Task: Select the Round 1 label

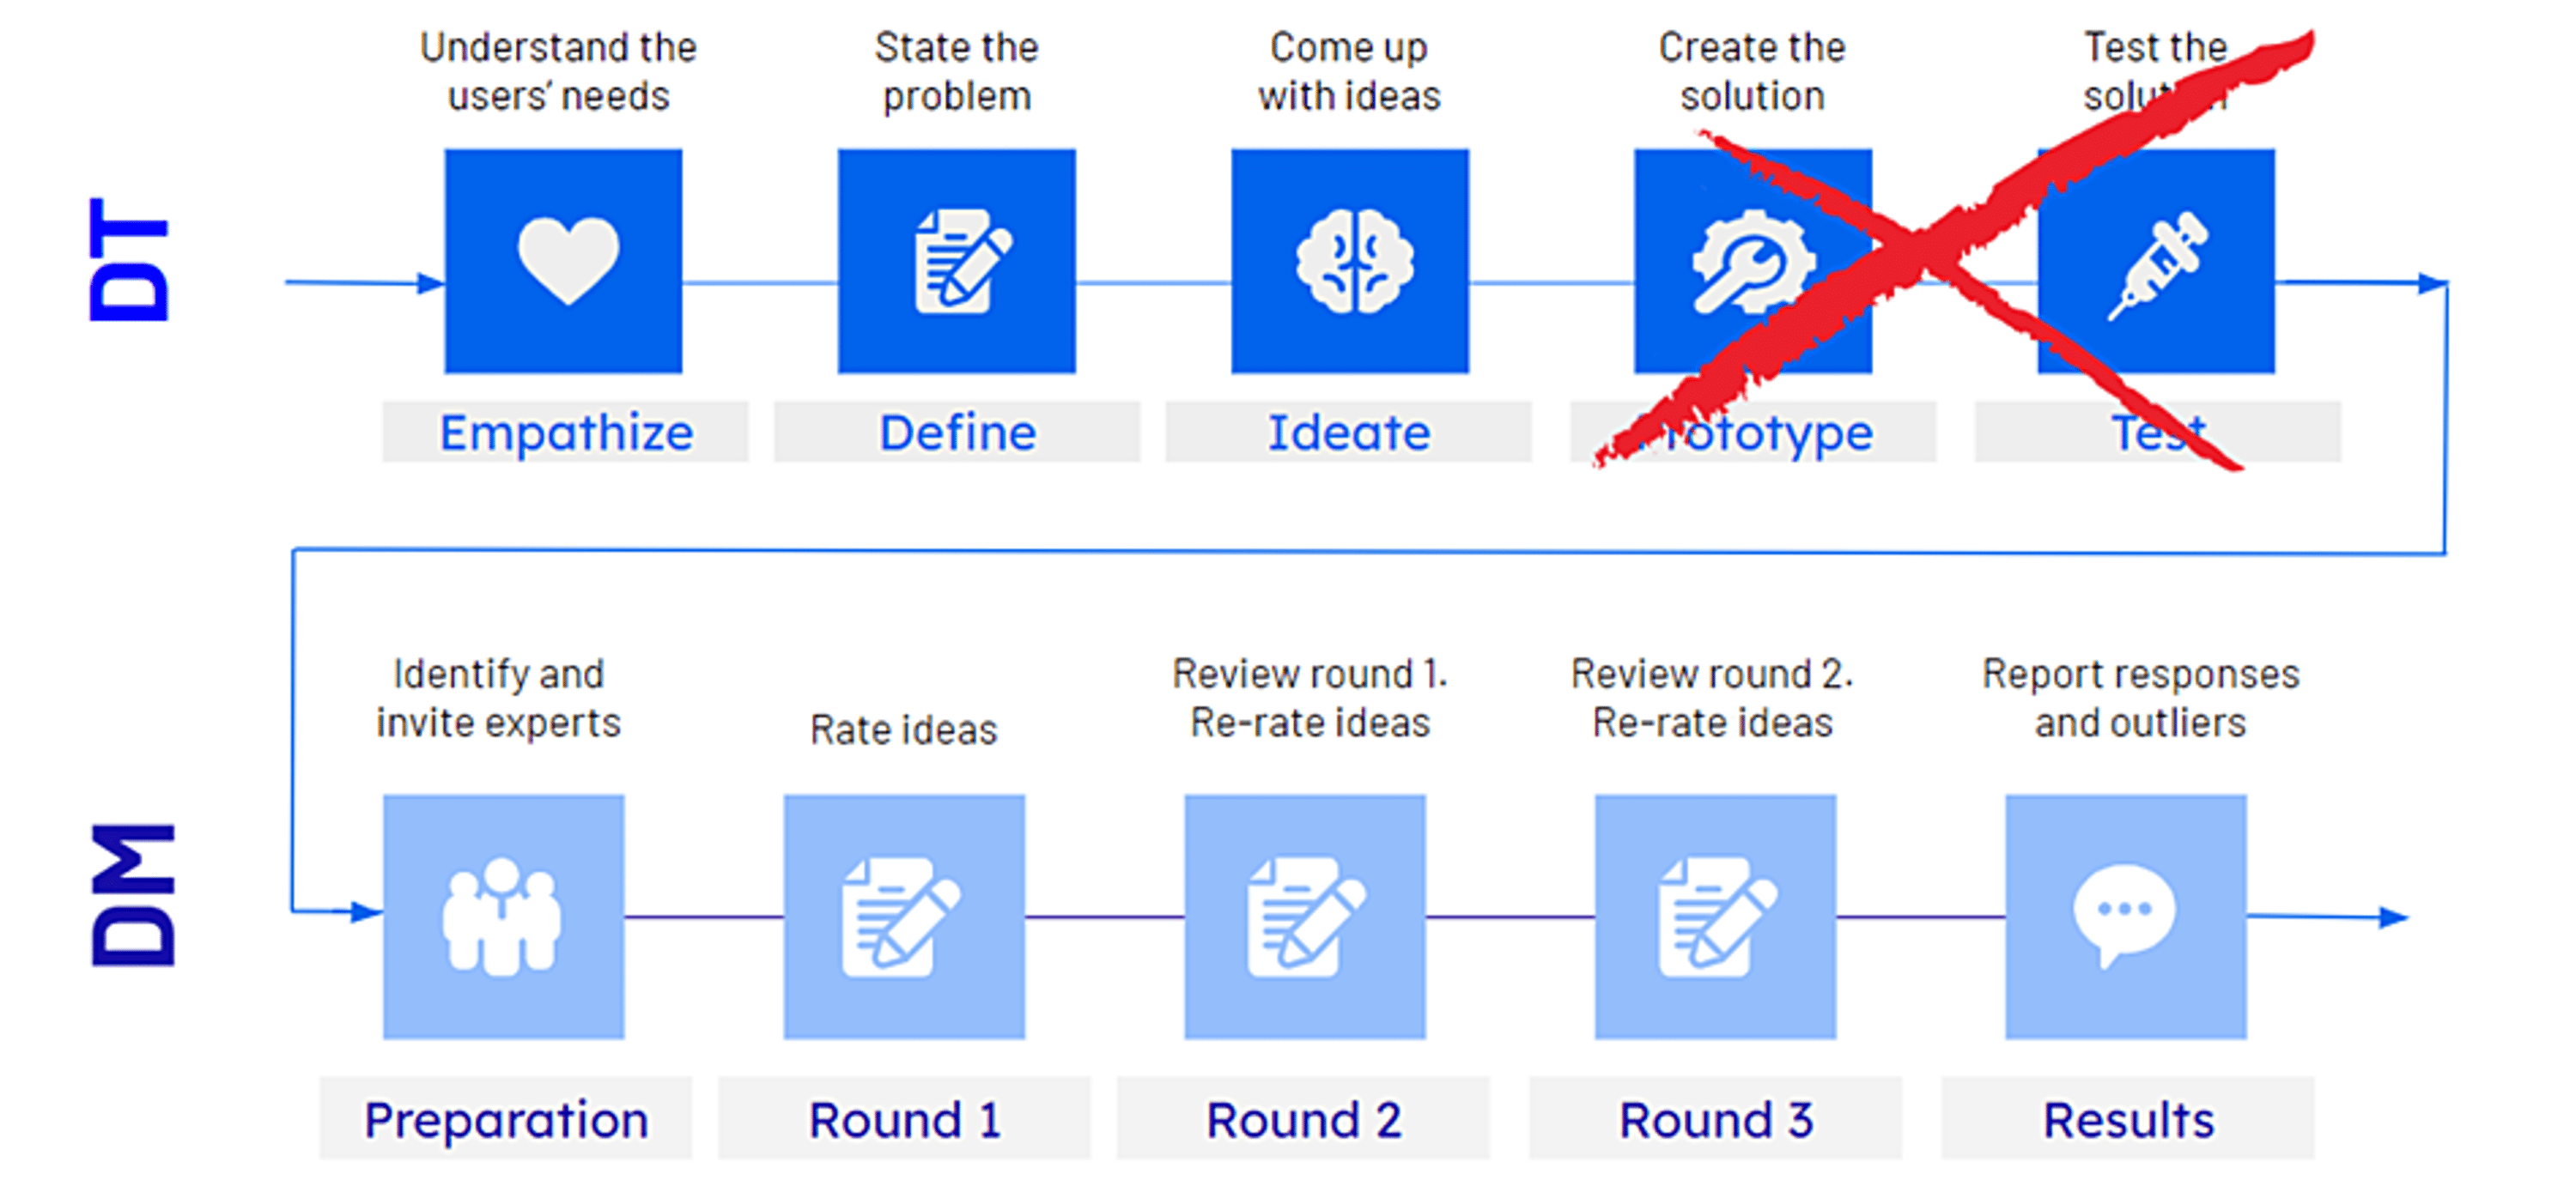Action: [x=905, y=1119]
